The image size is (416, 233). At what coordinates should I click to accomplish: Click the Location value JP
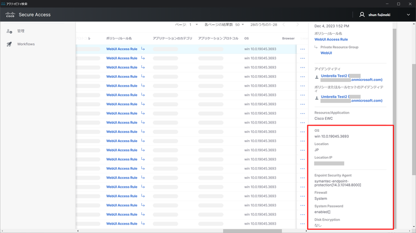(317, 150)
